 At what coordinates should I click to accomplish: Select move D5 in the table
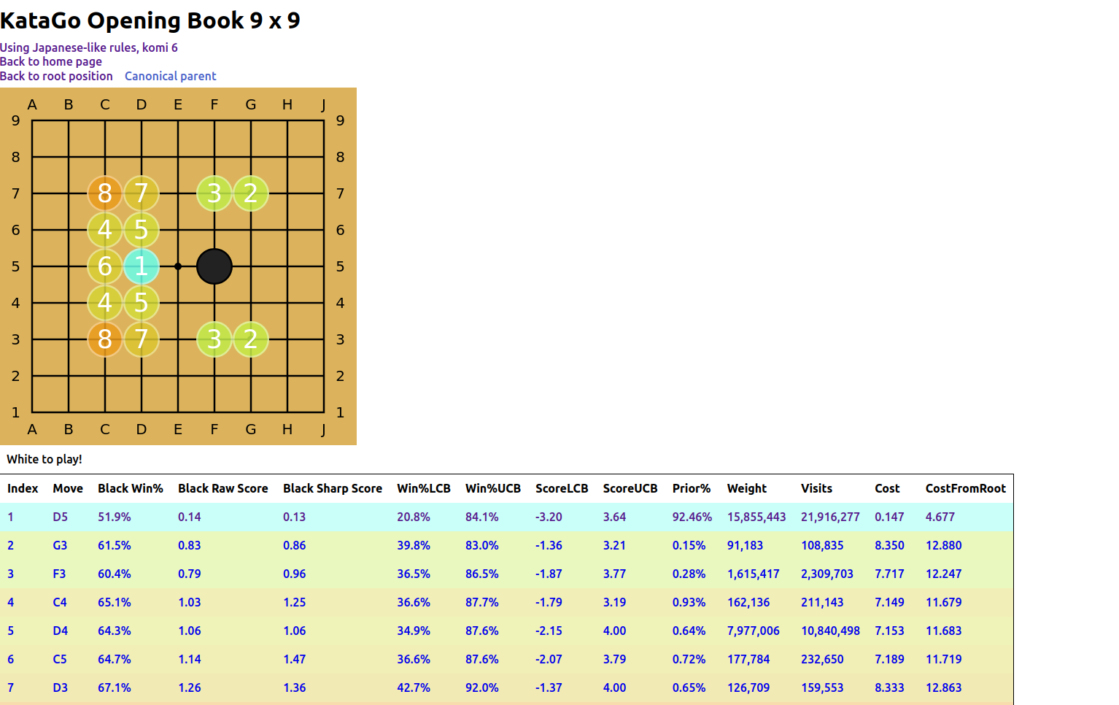(x=60, y=517)
